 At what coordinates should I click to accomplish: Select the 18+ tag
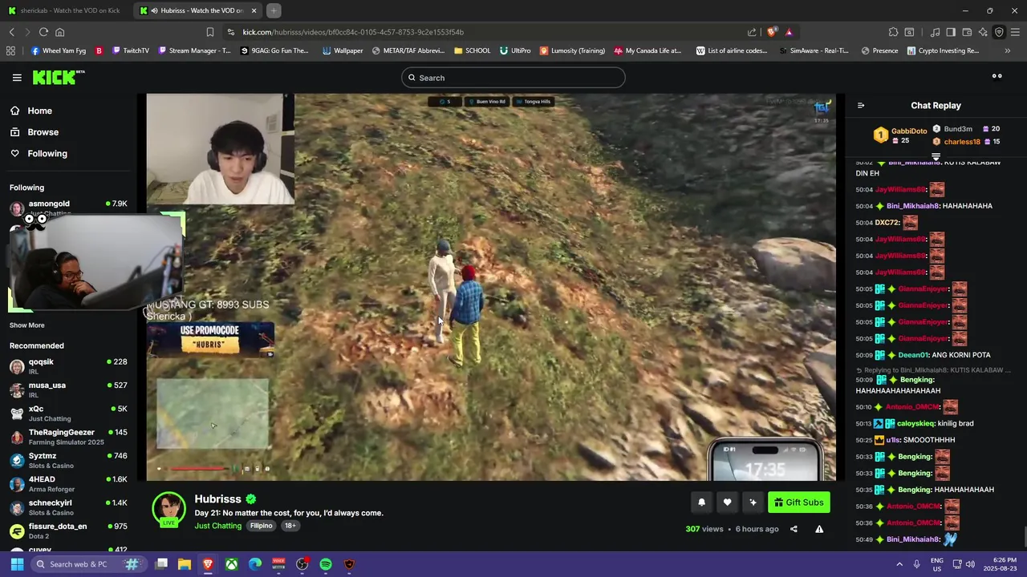pyautogui.click(x=290, y=526)
